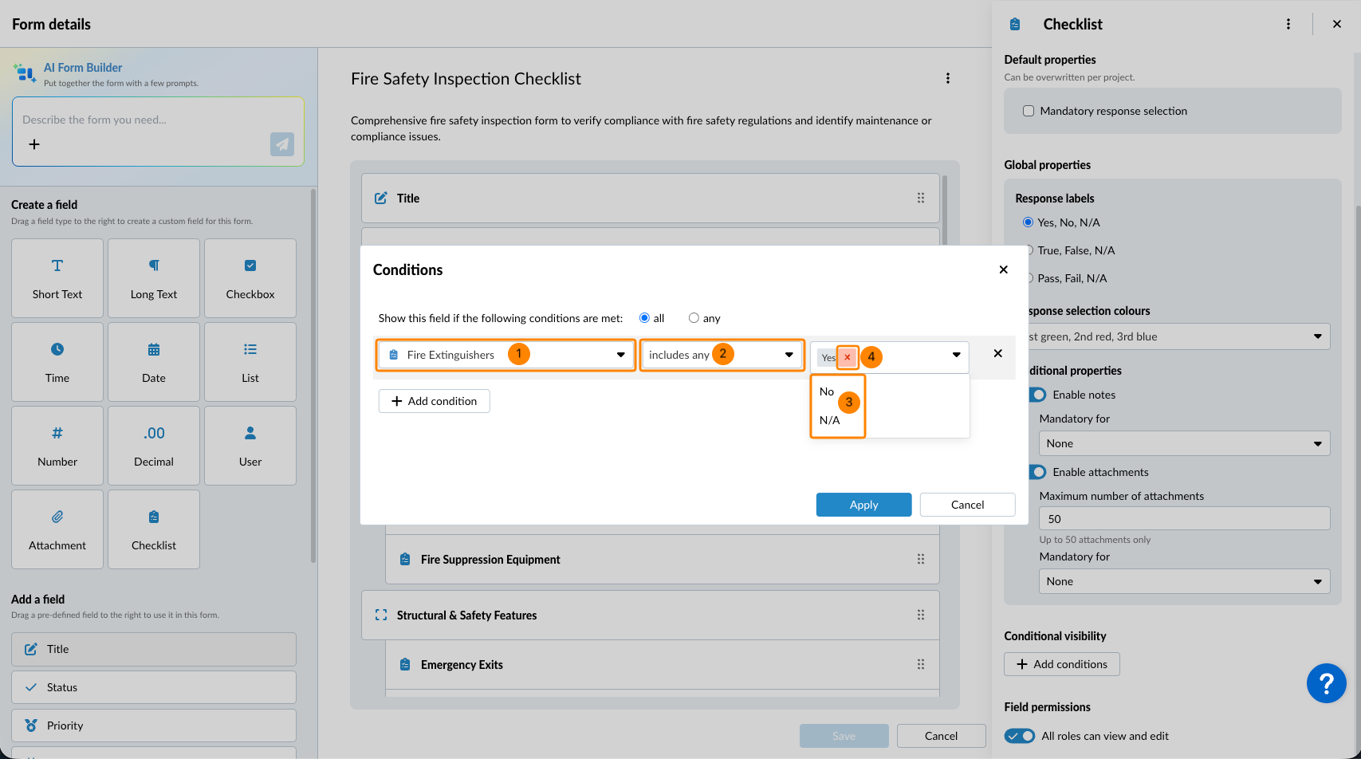Click the Add condition button
Screen dimensions: 1361x759
pos(435,401)
